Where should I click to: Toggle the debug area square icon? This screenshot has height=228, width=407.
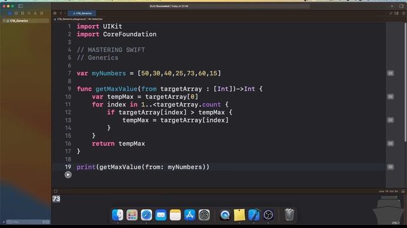click(55, 191)
